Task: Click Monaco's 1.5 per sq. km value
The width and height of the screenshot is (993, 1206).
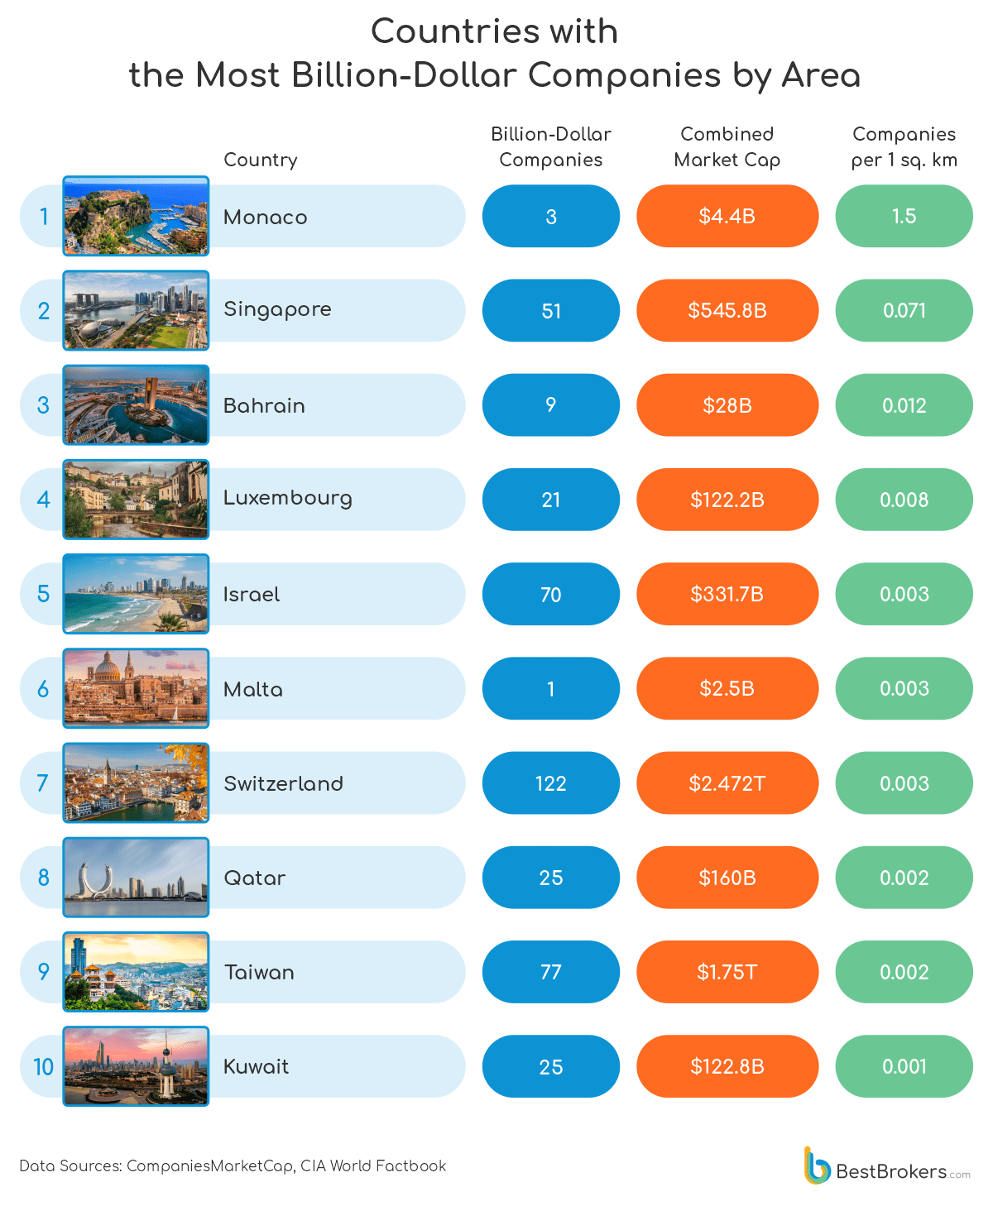Action: coord(904,216)
